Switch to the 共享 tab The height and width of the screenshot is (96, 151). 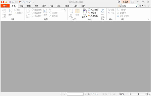51,6
